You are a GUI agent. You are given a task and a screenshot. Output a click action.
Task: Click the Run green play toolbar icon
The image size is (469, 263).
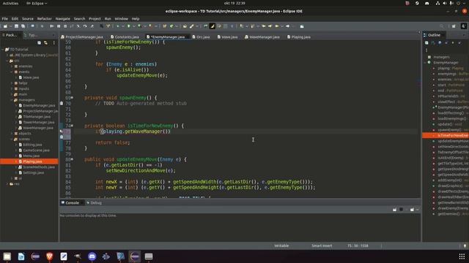tap(129, 26)
